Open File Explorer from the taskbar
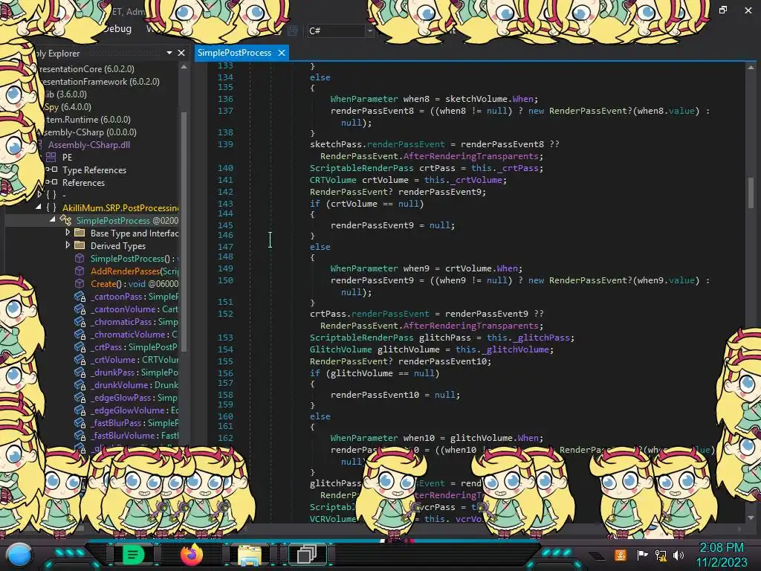This screenshot has width=761, height=571. tap(250, 555)
